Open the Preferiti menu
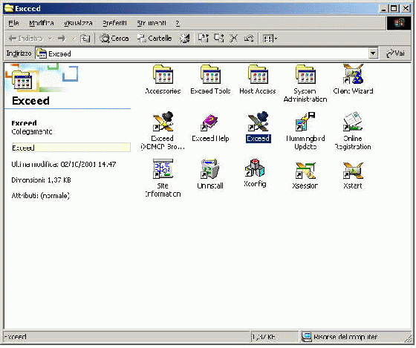The height and width of the screenshot is (348, 416). click(x=114, y=23)
